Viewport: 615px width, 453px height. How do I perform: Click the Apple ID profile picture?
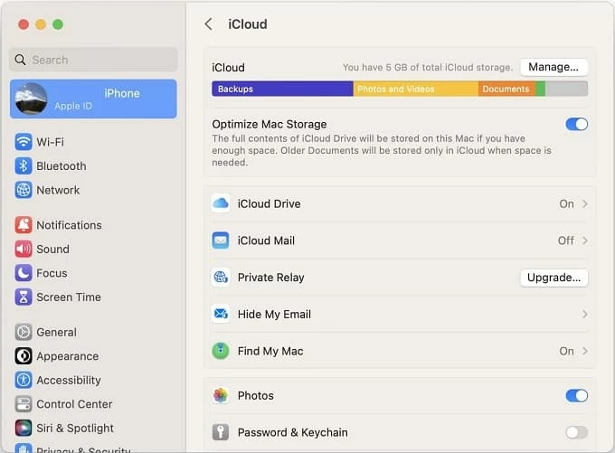[x=32, y=99]
